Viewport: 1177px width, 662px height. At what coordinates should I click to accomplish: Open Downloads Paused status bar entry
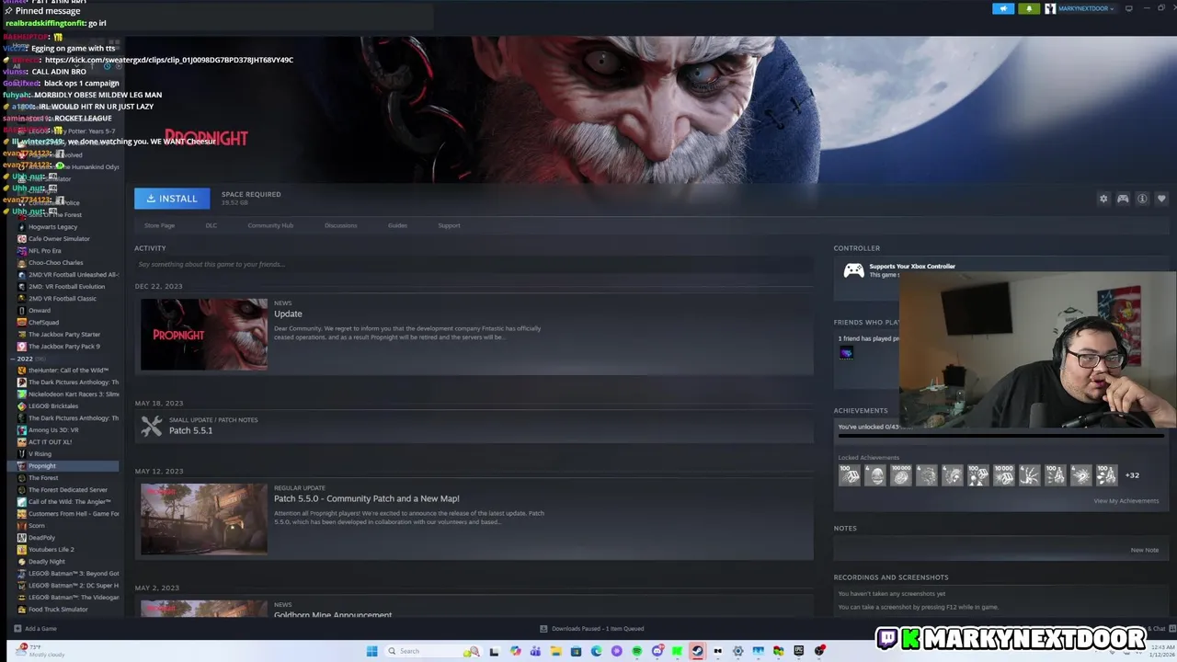(592, 629)
